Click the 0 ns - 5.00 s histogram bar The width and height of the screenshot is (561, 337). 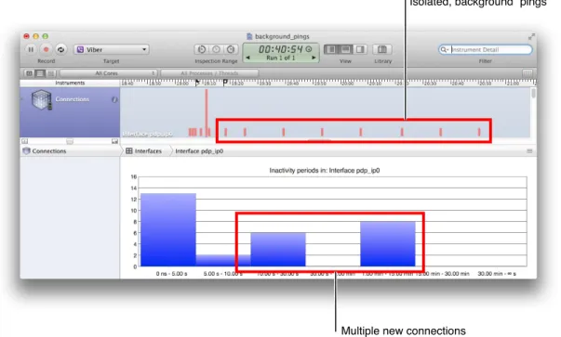[x=168, y=230]
